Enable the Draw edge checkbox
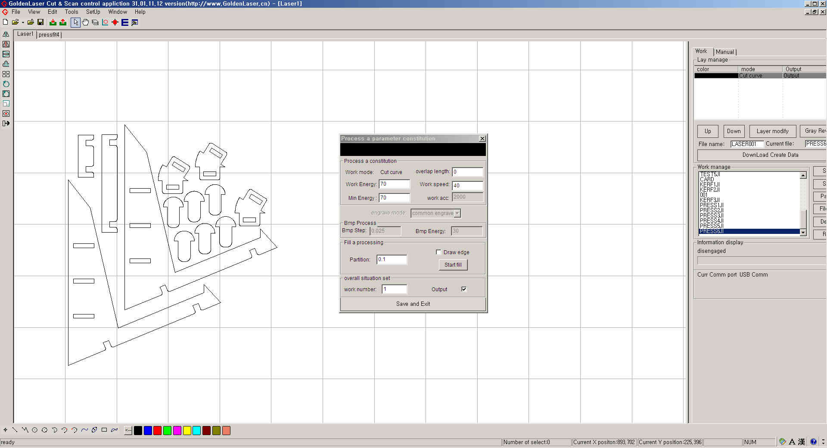Viewport: 827px width, 448px height. [x=438, y=252]
